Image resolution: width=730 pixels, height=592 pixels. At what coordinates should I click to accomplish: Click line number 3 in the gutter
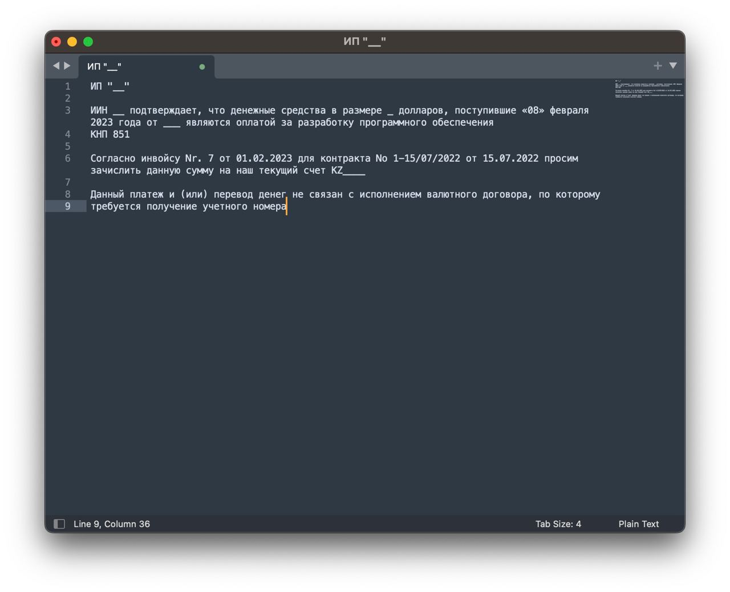[67, 111]
